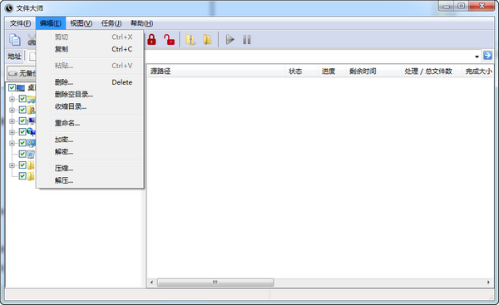This screenshot has height=305, width=499.
Task: Click the horizontal scrollbar left arrow
Action: click(152, 283)
